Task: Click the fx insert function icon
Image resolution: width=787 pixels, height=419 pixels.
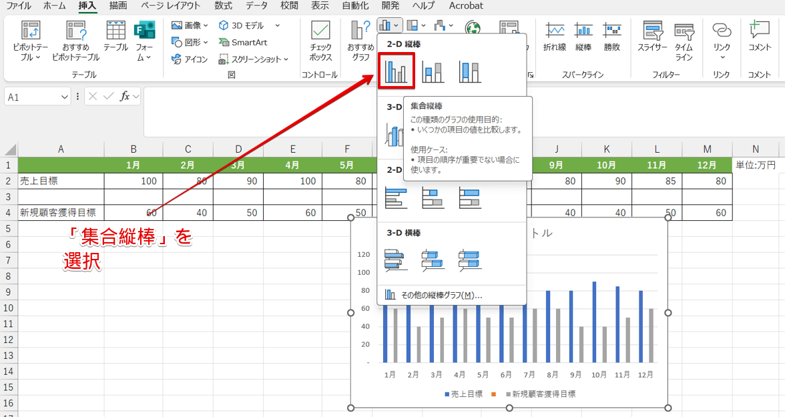Action: pos(125,97)
